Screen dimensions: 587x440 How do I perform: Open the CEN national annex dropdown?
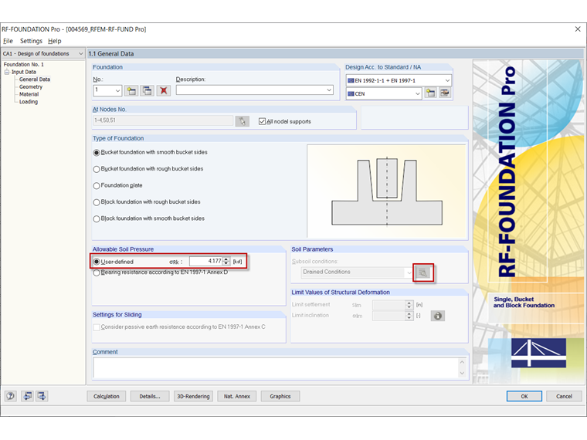click(x=417, y=93)
